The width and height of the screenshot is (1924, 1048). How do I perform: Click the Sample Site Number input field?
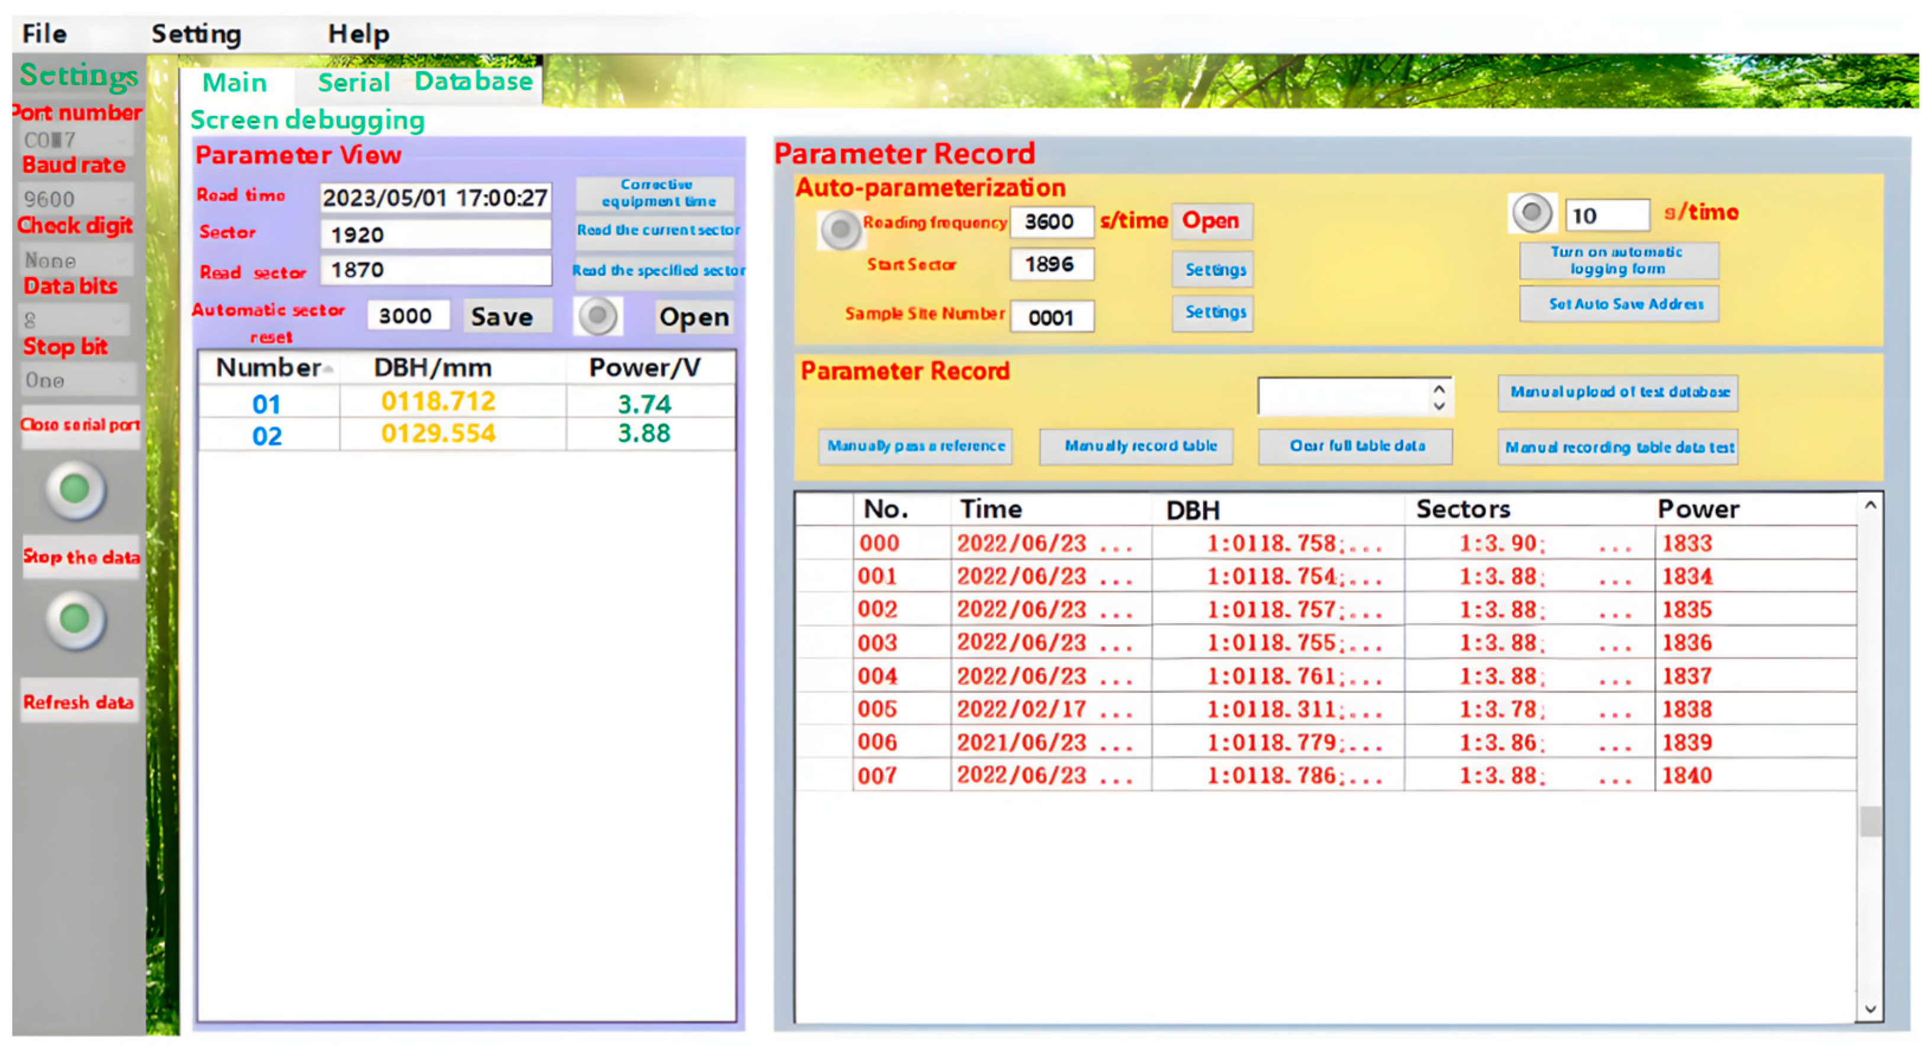[x=1051, y=317]
